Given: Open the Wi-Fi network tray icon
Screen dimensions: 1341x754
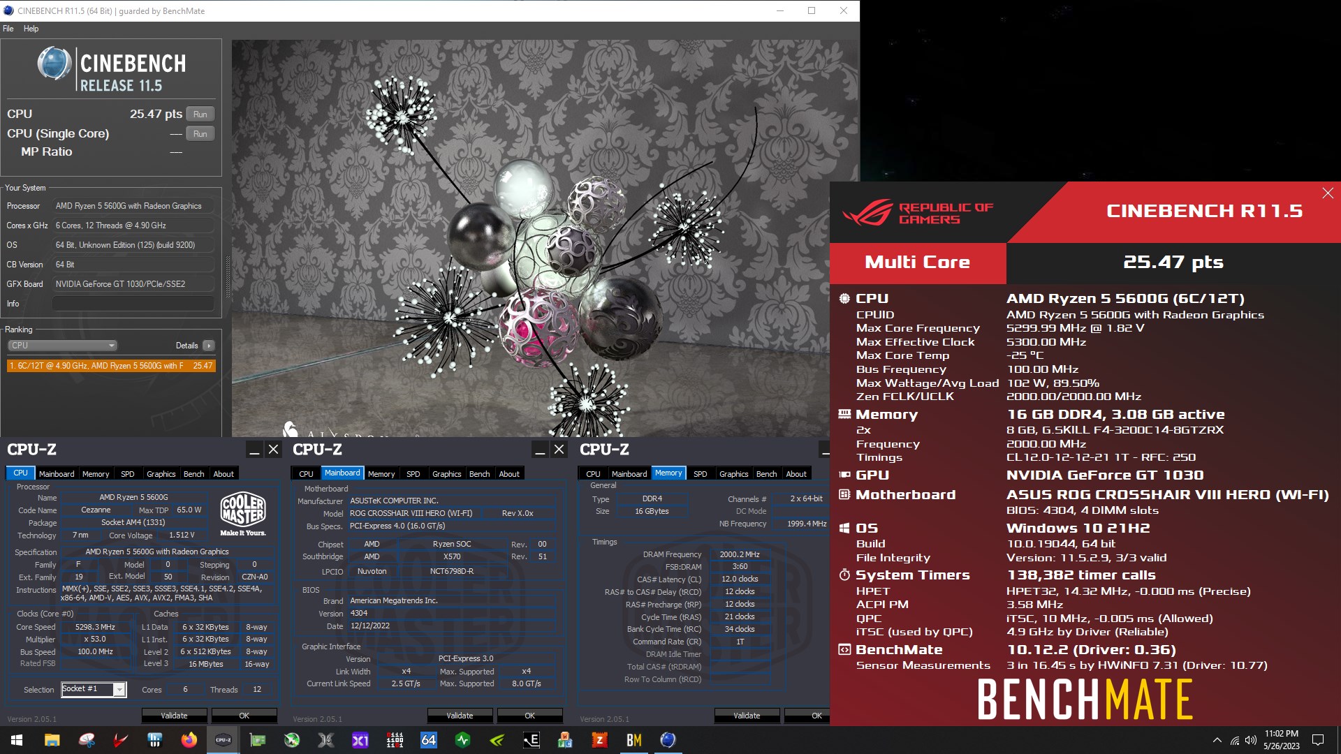Looking at the screenshot, I should pyautogui.click(x=1234, y=740).
